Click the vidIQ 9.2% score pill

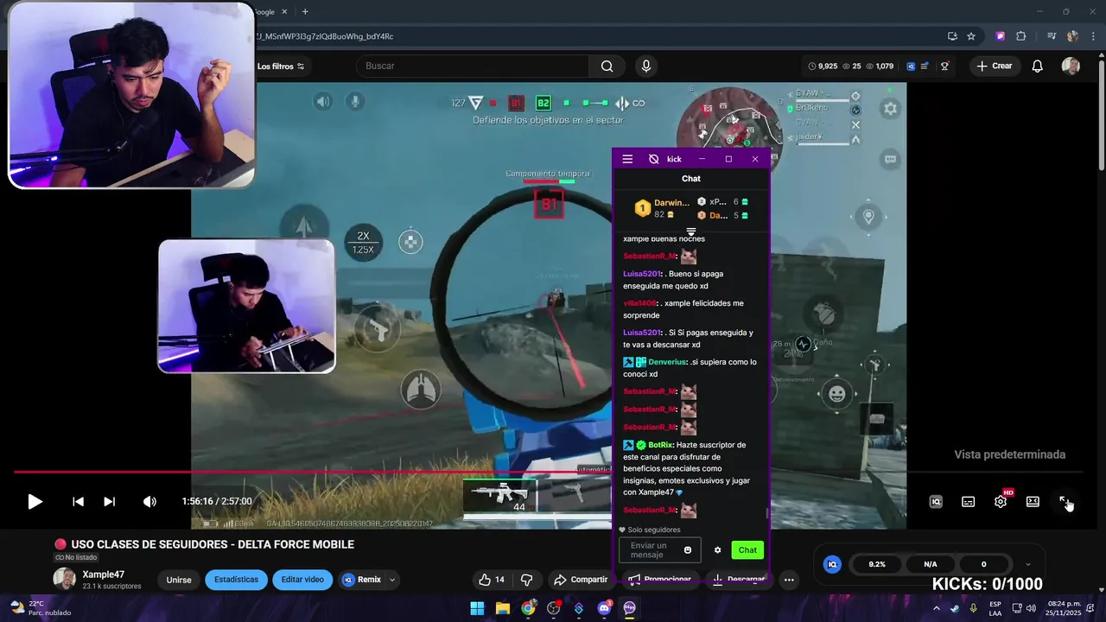(x=877, y=564)
